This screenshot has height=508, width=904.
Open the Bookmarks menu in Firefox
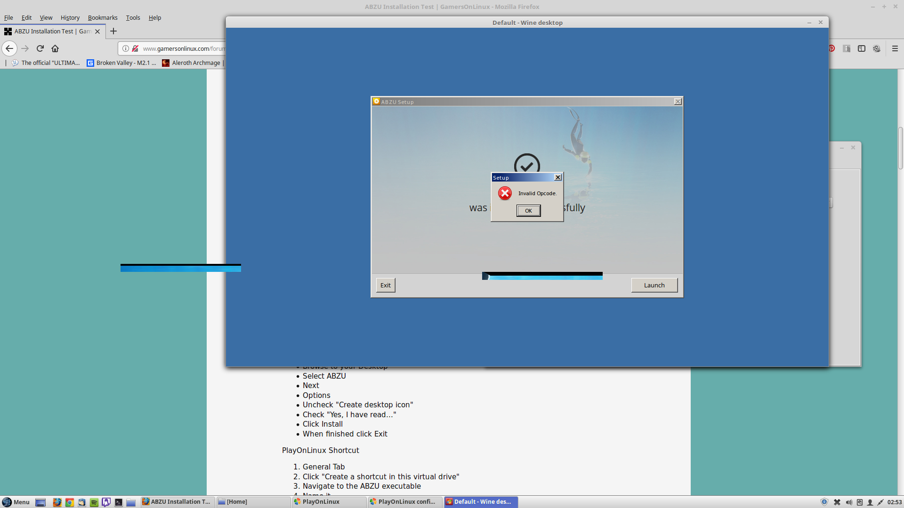pyautogui.click(x=103, y=17)
